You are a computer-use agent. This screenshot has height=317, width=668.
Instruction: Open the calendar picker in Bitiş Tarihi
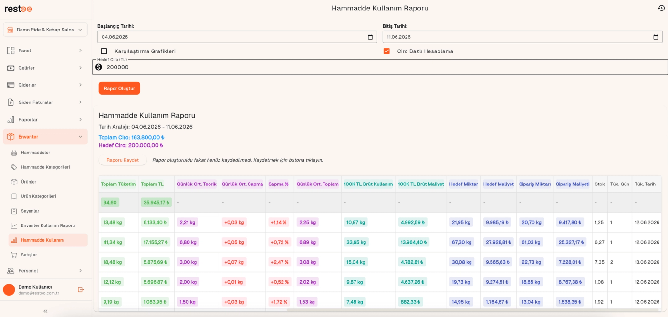pos(656,37)
